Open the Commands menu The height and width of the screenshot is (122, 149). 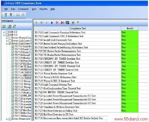pos(23,9)
